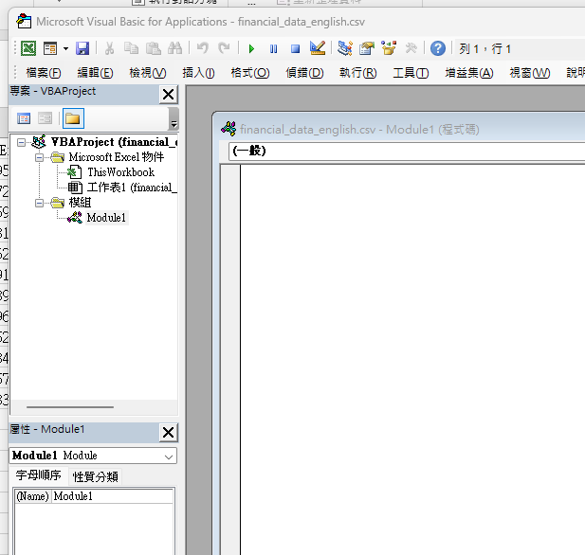Toggle Folders view in project panel
Screen dimensions: 585x555
[73, 118]
